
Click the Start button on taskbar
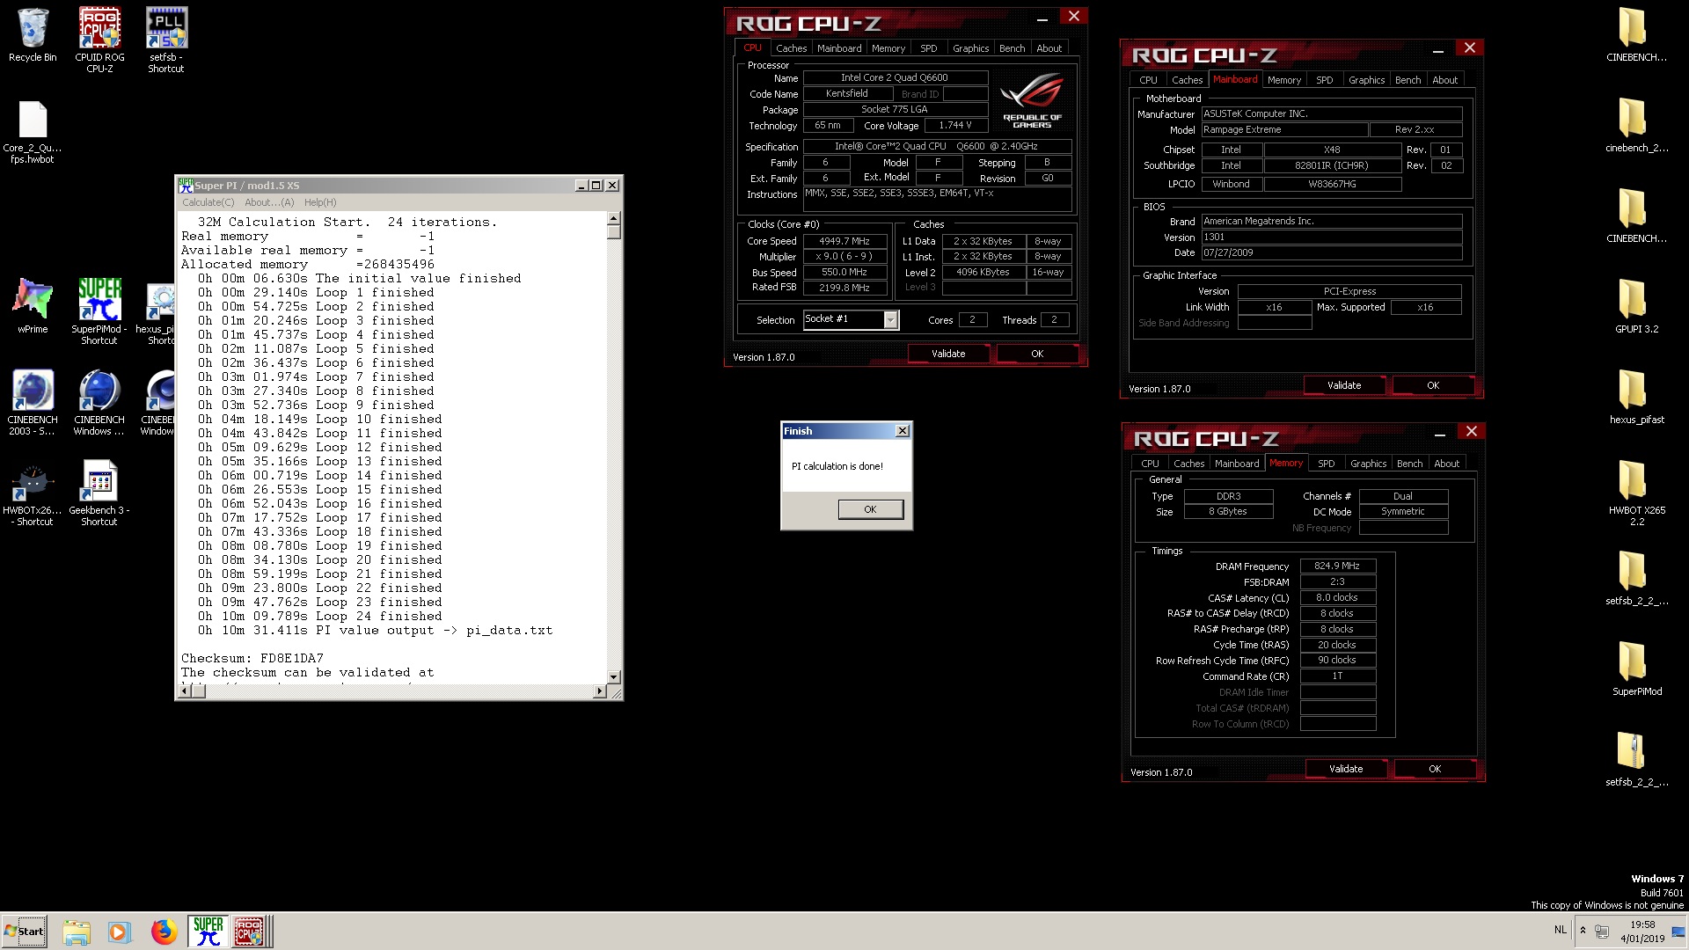tap(24, 932)
